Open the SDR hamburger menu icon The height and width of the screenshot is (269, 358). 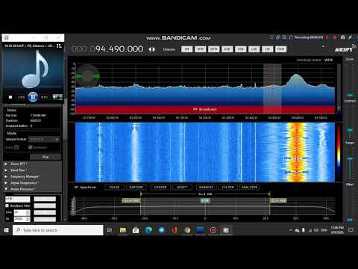coord(271,37)
